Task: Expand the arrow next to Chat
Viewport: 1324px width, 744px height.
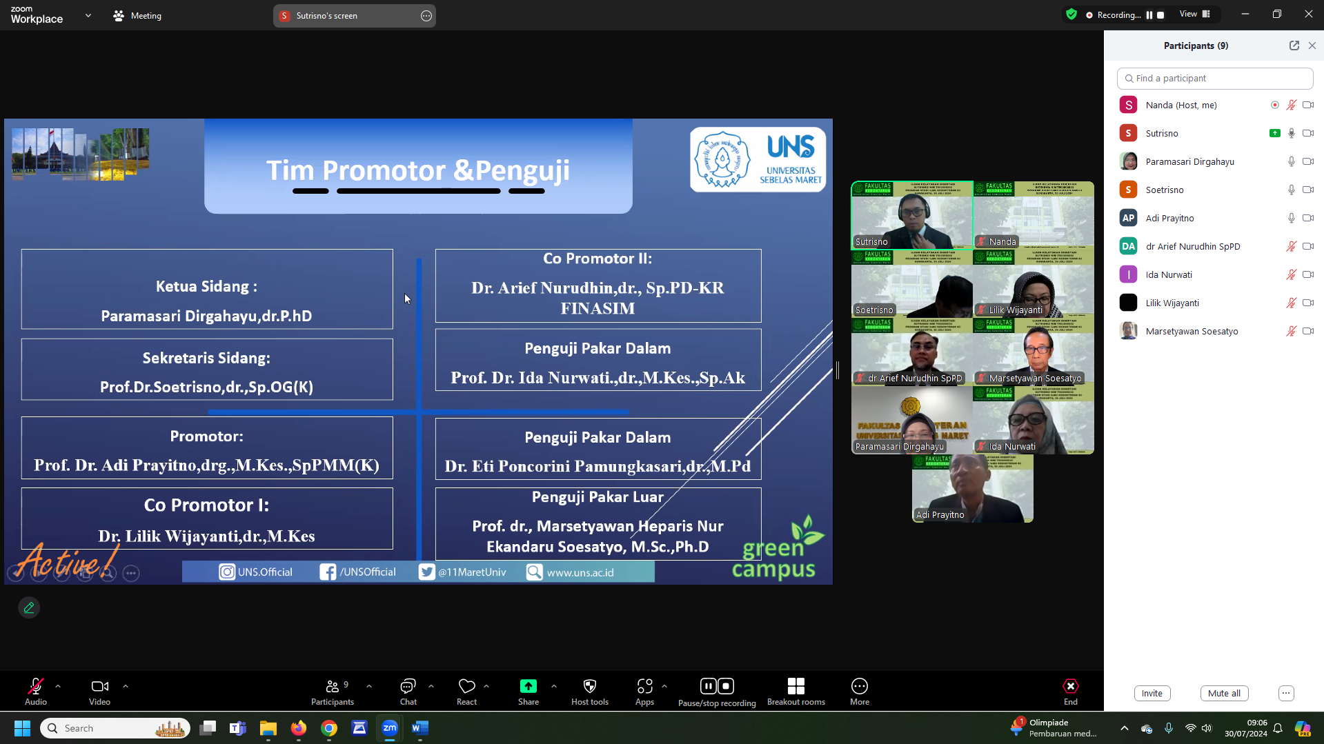Action: coord(431,686)
